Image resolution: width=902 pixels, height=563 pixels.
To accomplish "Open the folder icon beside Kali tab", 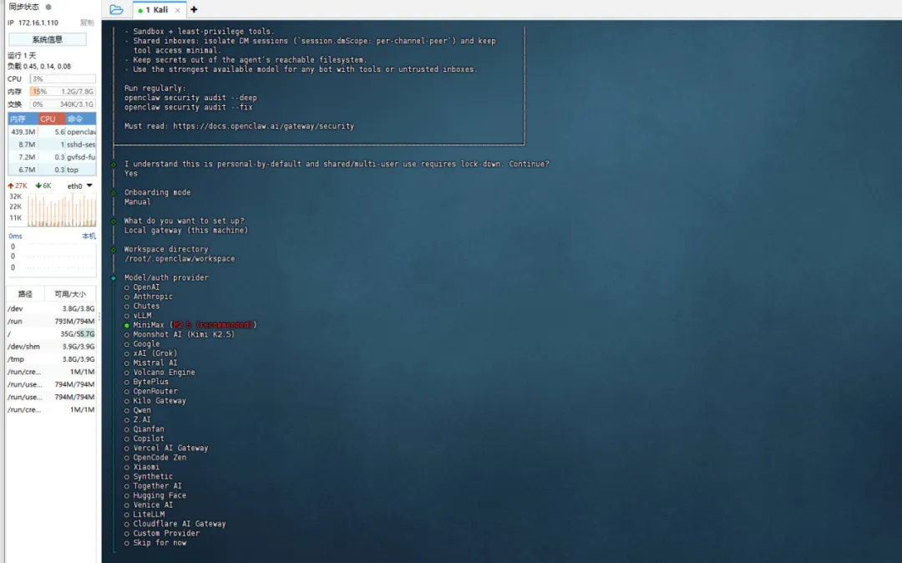I will point(116,9).
